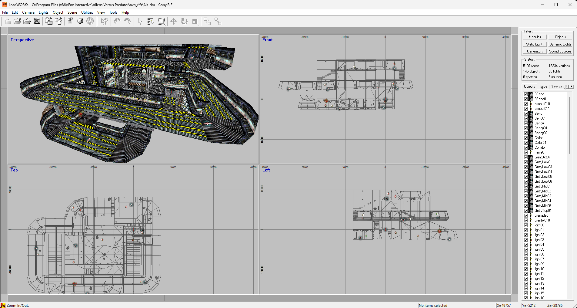This screenshot has height=308, width=577.
Task: Open the File menu
Action: coord(5,12)
